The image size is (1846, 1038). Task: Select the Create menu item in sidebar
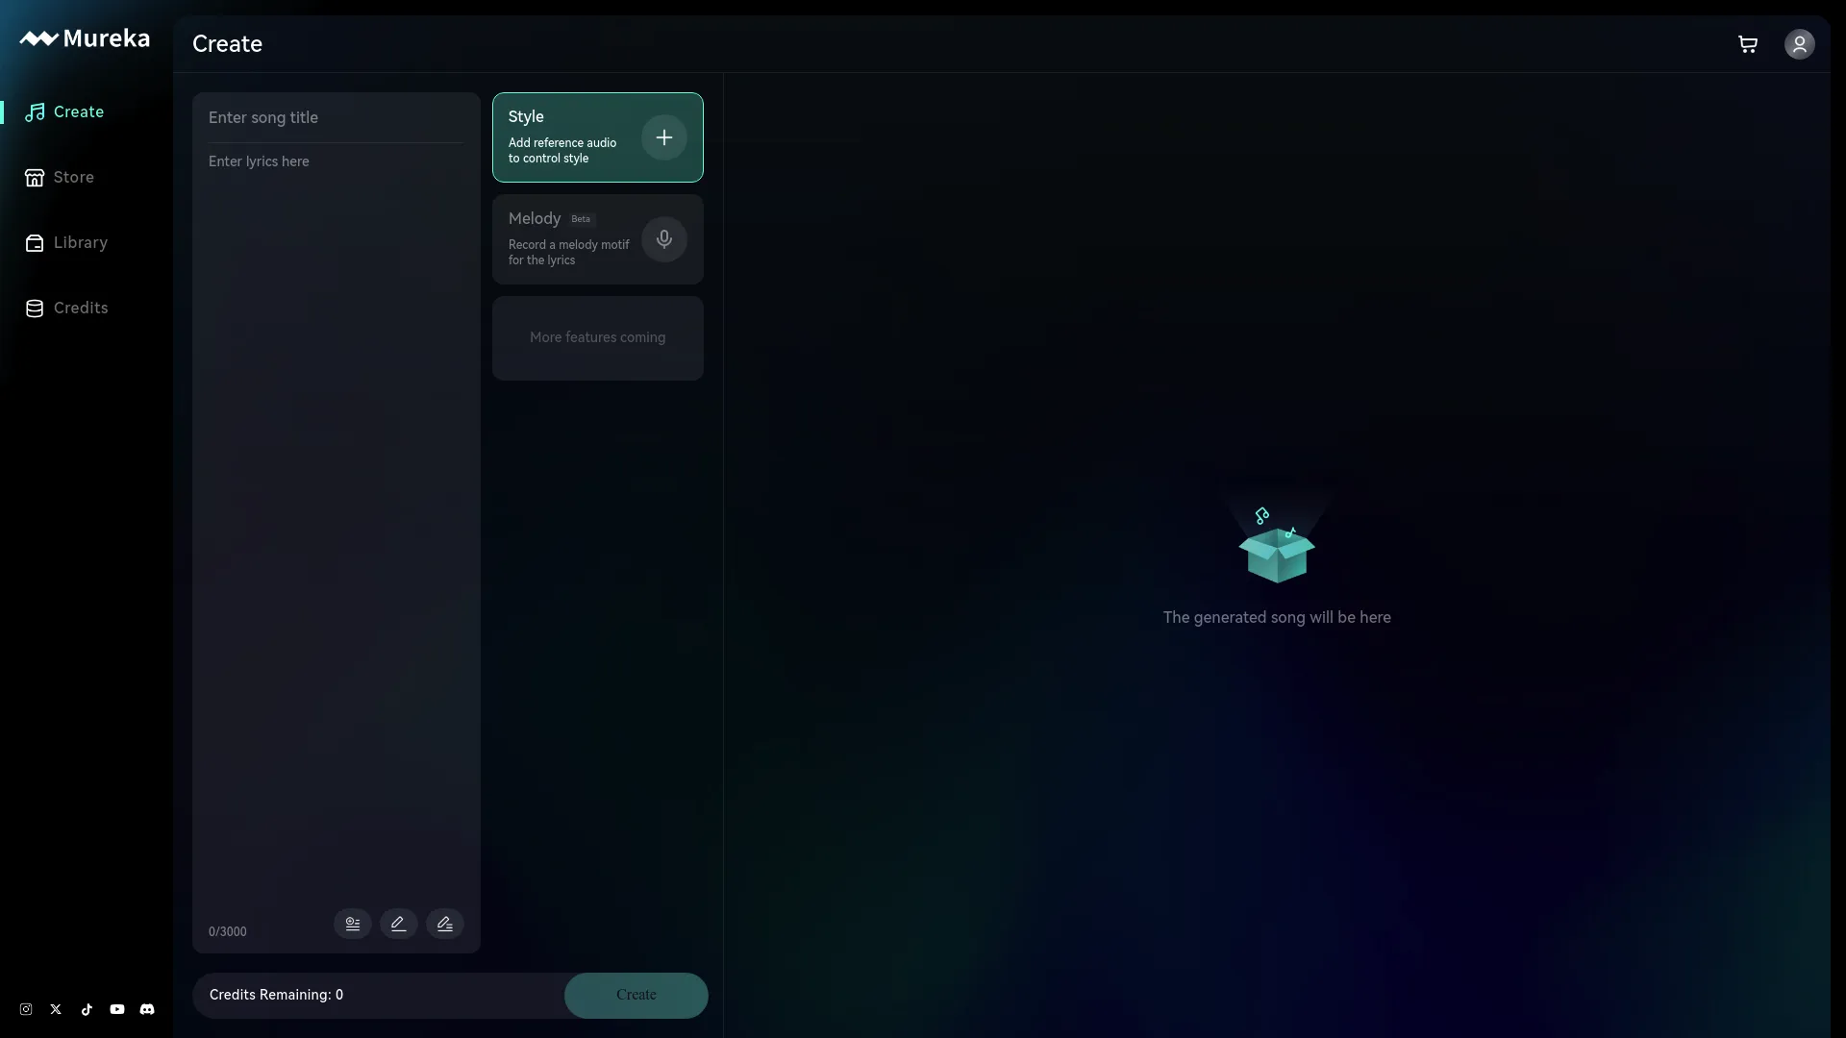click(79, 111)
